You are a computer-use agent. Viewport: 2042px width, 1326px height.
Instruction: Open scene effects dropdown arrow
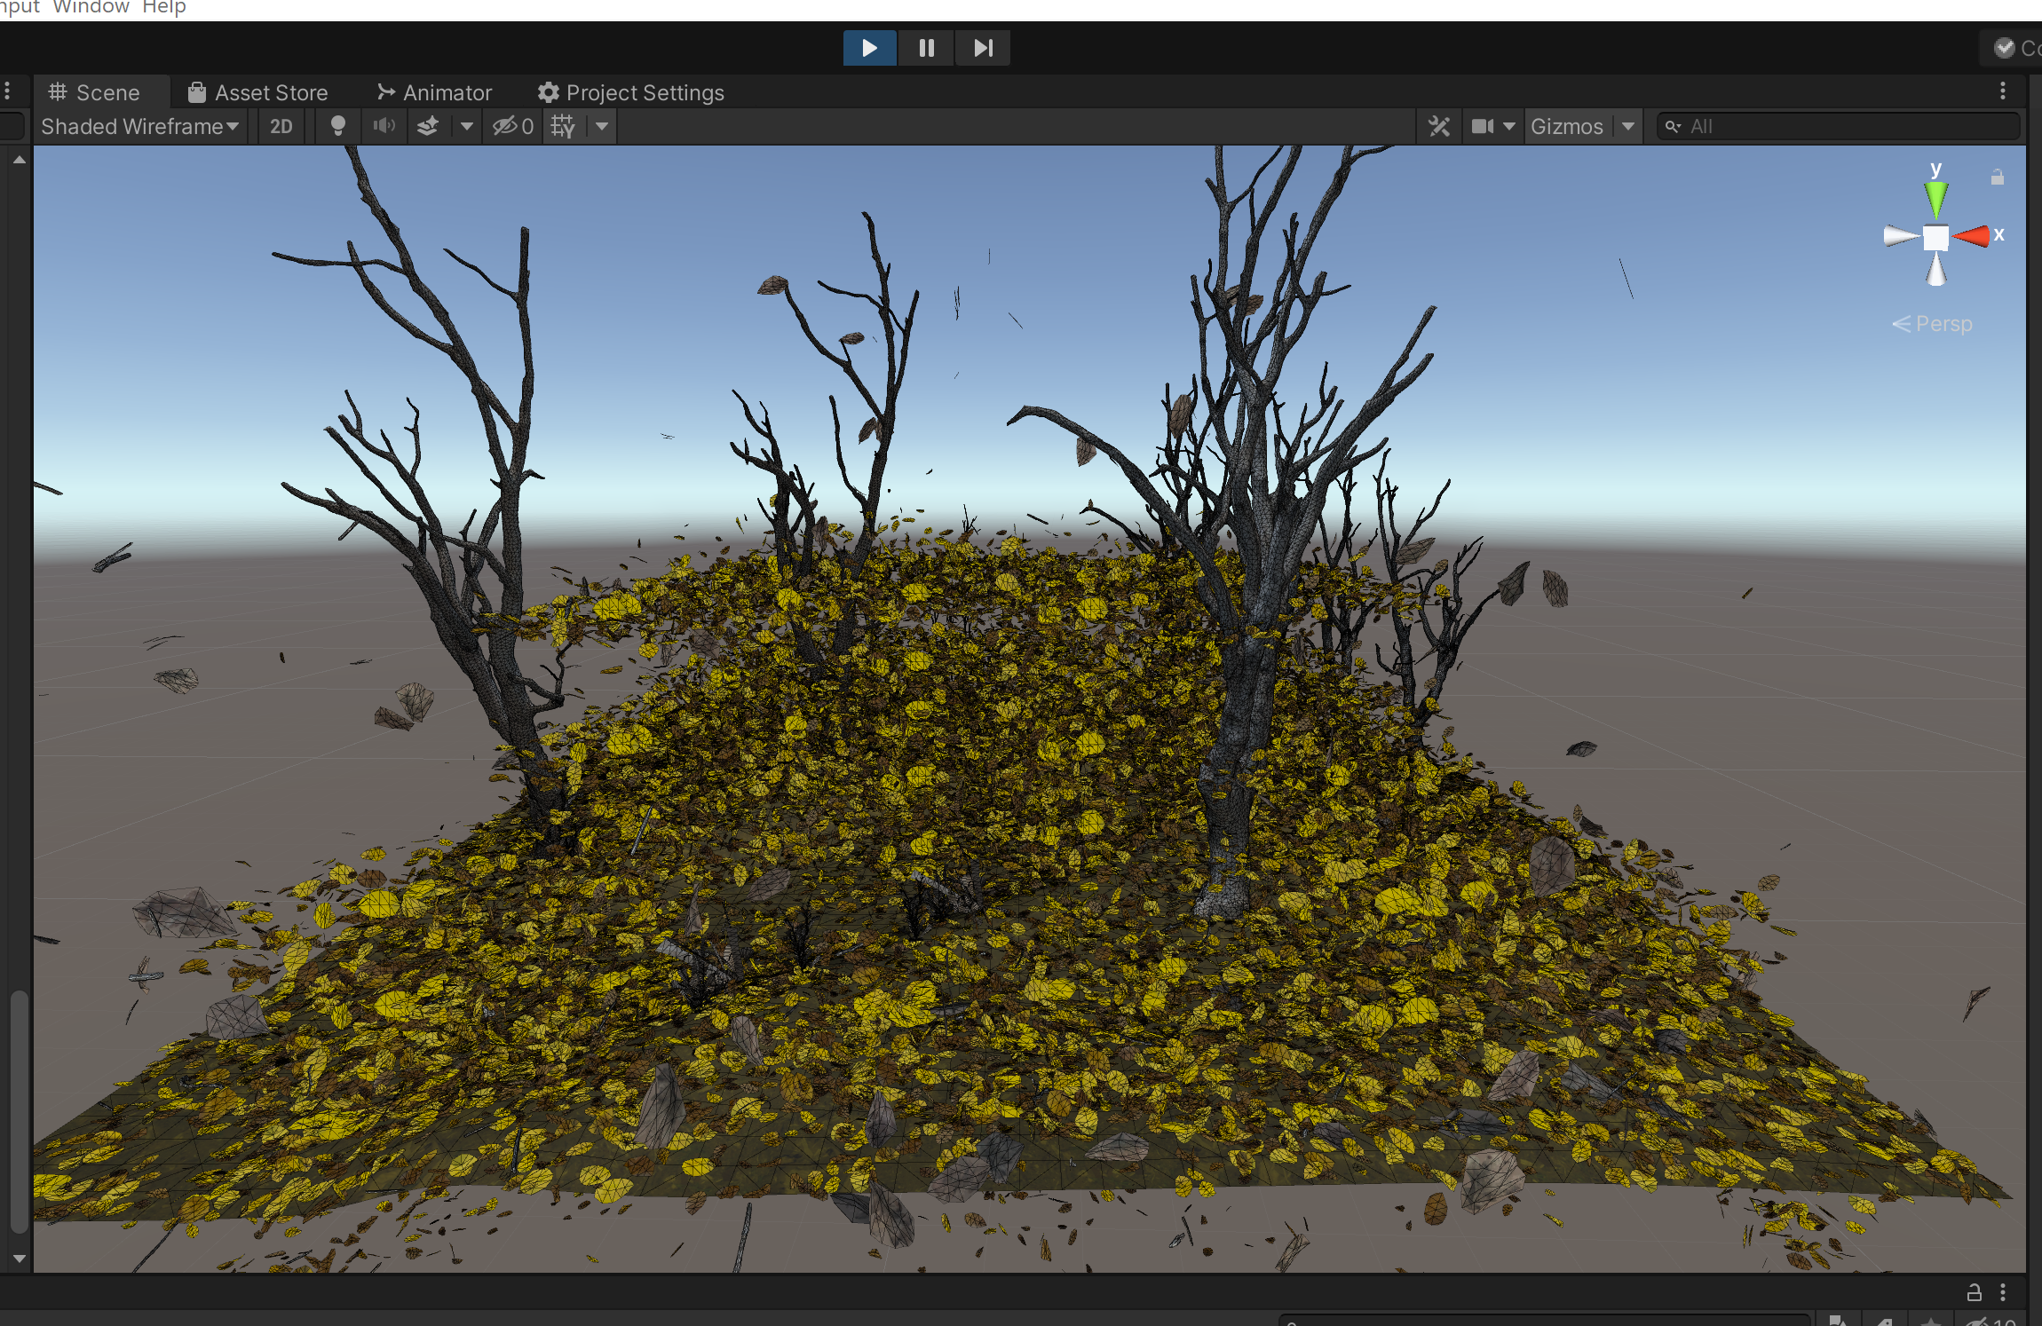click(466, 126)
